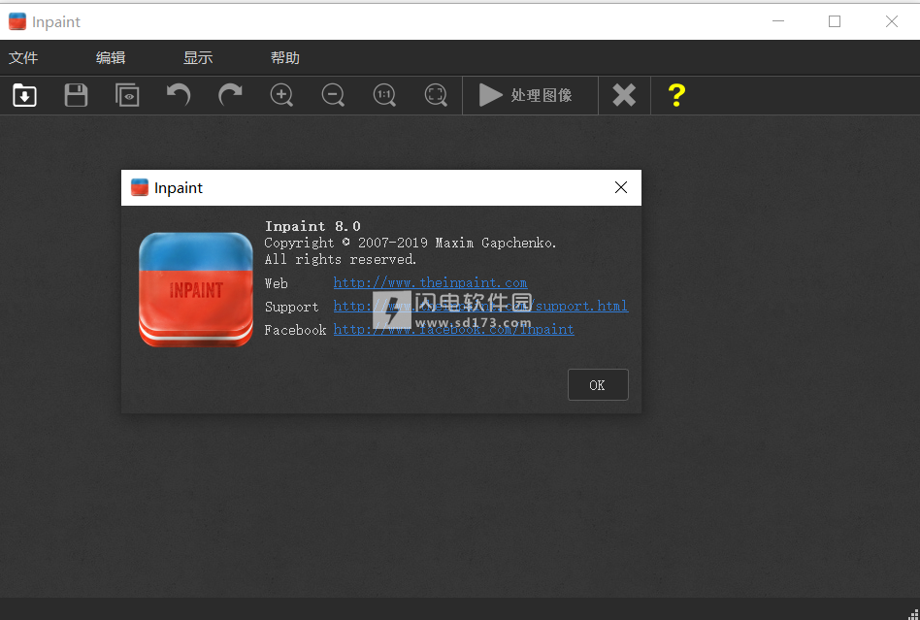Viewport: 920px width, 620px height.
Task: Undo the last action
Action: [179, 95]
